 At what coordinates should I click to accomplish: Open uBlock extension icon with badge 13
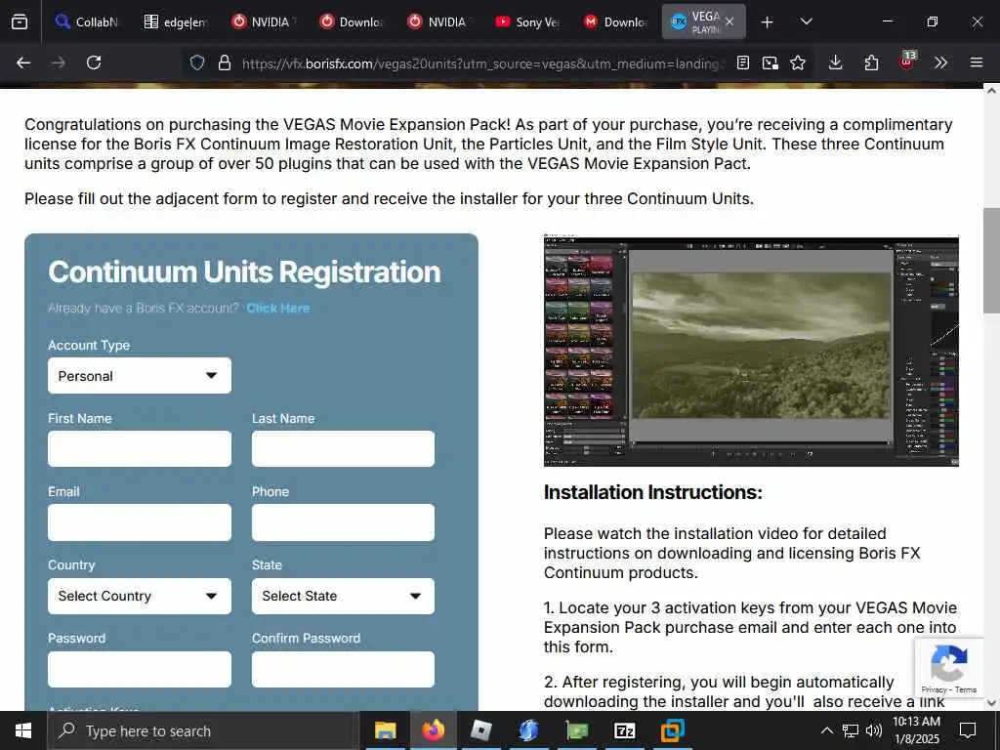[907, 62]
